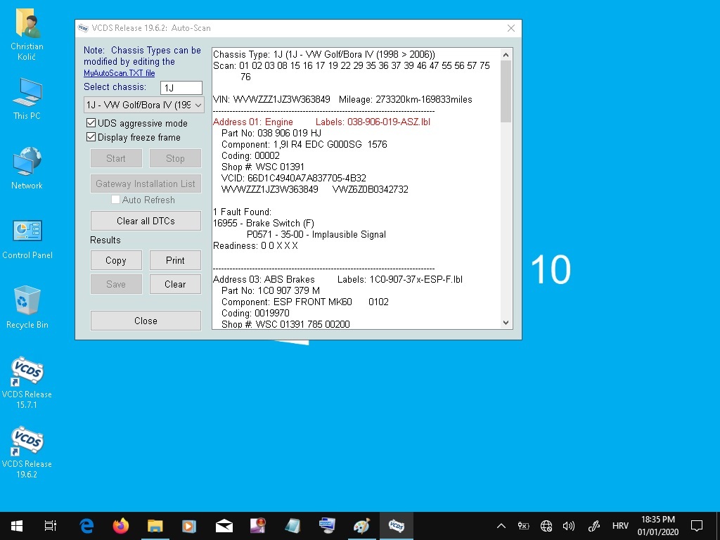
Task: Close the Auto-Scan window with X
Action: (x=511, y=28)
